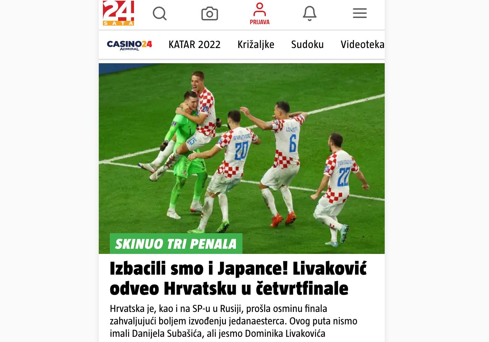This screenshot has width=489, height=342.
Task: Switch to the Videoteka tab
Action: pos(363,45)
